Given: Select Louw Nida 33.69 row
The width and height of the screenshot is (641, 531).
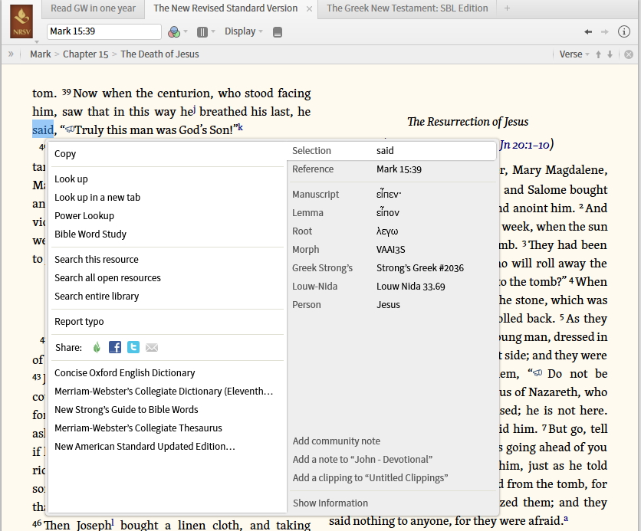Looking at the screenshot, I should pos(392,287).
